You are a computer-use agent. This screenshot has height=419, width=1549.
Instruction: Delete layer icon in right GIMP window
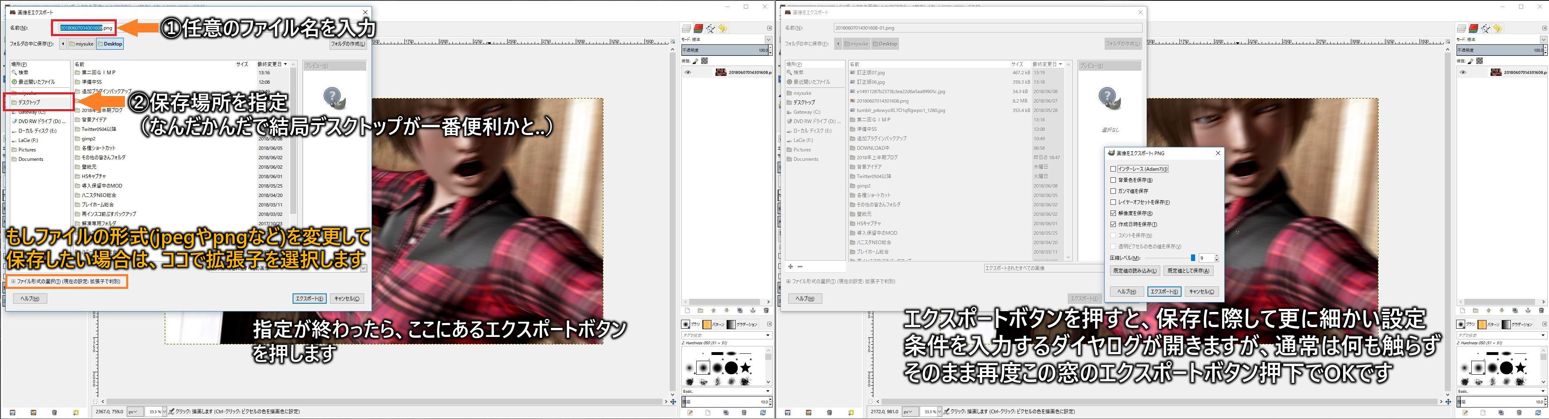pos(1541,310)
